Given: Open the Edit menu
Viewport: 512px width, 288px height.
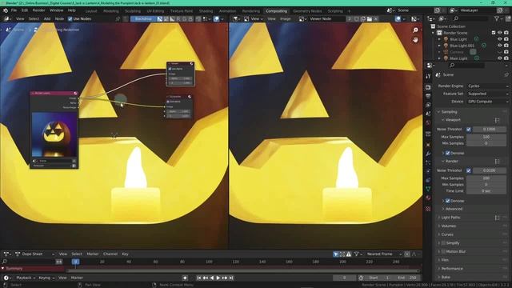Looking at the screenshot, I should 25,10.
